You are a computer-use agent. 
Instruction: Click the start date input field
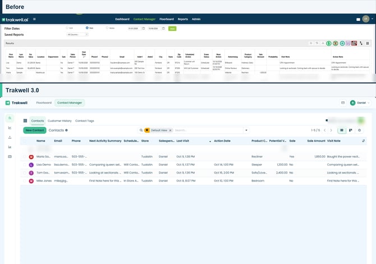click(x=135, y=28)
